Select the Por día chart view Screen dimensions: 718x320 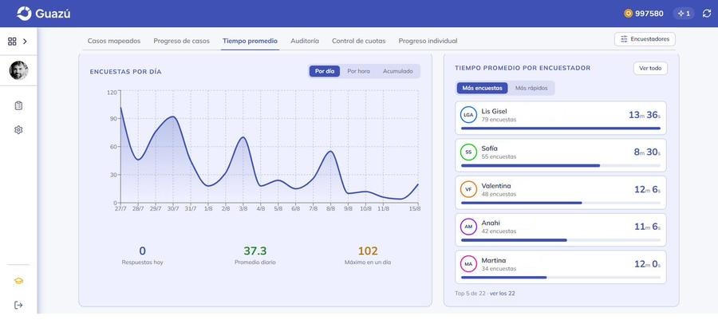(x=325, y=71)
